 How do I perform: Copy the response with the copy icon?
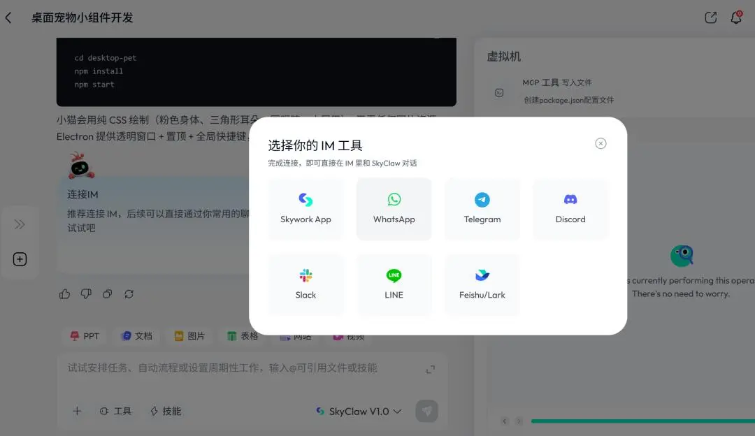108,293
